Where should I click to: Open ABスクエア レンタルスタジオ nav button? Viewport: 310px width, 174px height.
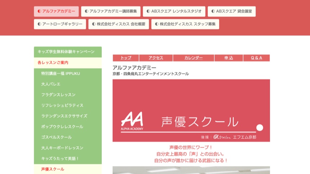pyautogui.click(x=174, y=12)
